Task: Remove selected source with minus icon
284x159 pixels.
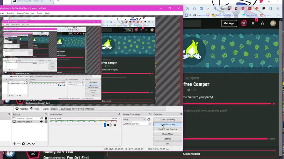Action: (19, 144)
